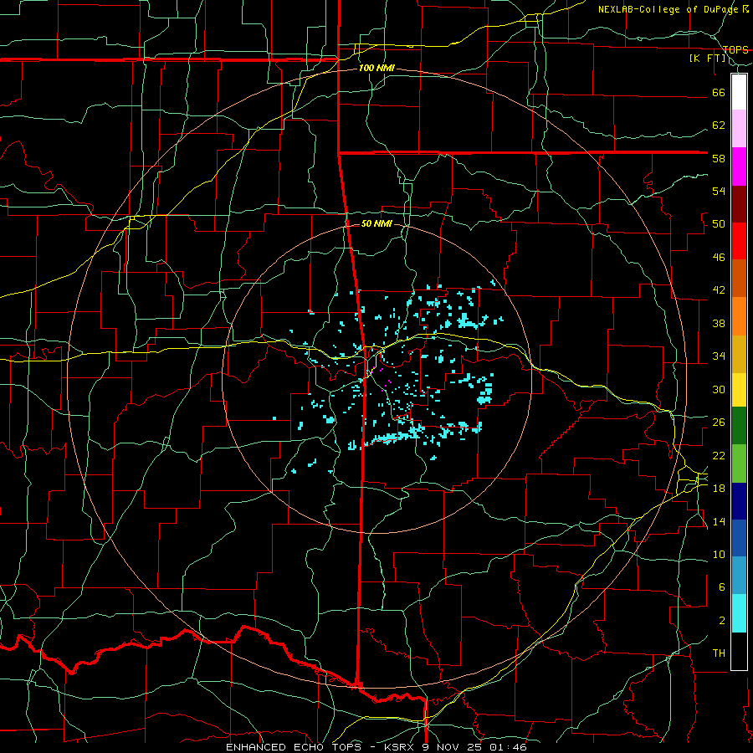Click the '42' legend value
The width and height of the screenshot is (753, 753).
point(719,290)
